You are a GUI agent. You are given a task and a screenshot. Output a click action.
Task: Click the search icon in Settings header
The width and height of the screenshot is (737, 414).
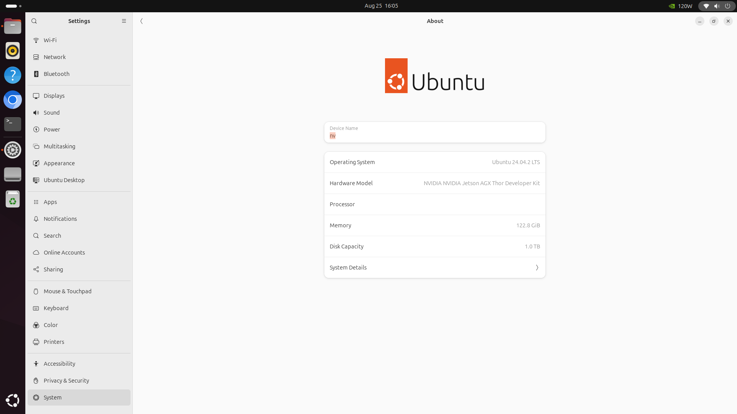[34, 21]
